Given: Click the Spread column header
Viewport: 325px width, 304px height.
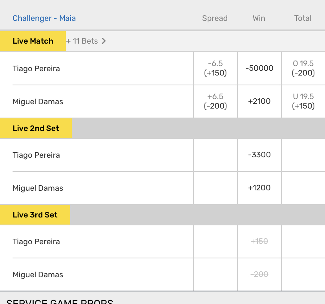Looking at the screenshot, I should pyautogui.click(x=215, y=18).
